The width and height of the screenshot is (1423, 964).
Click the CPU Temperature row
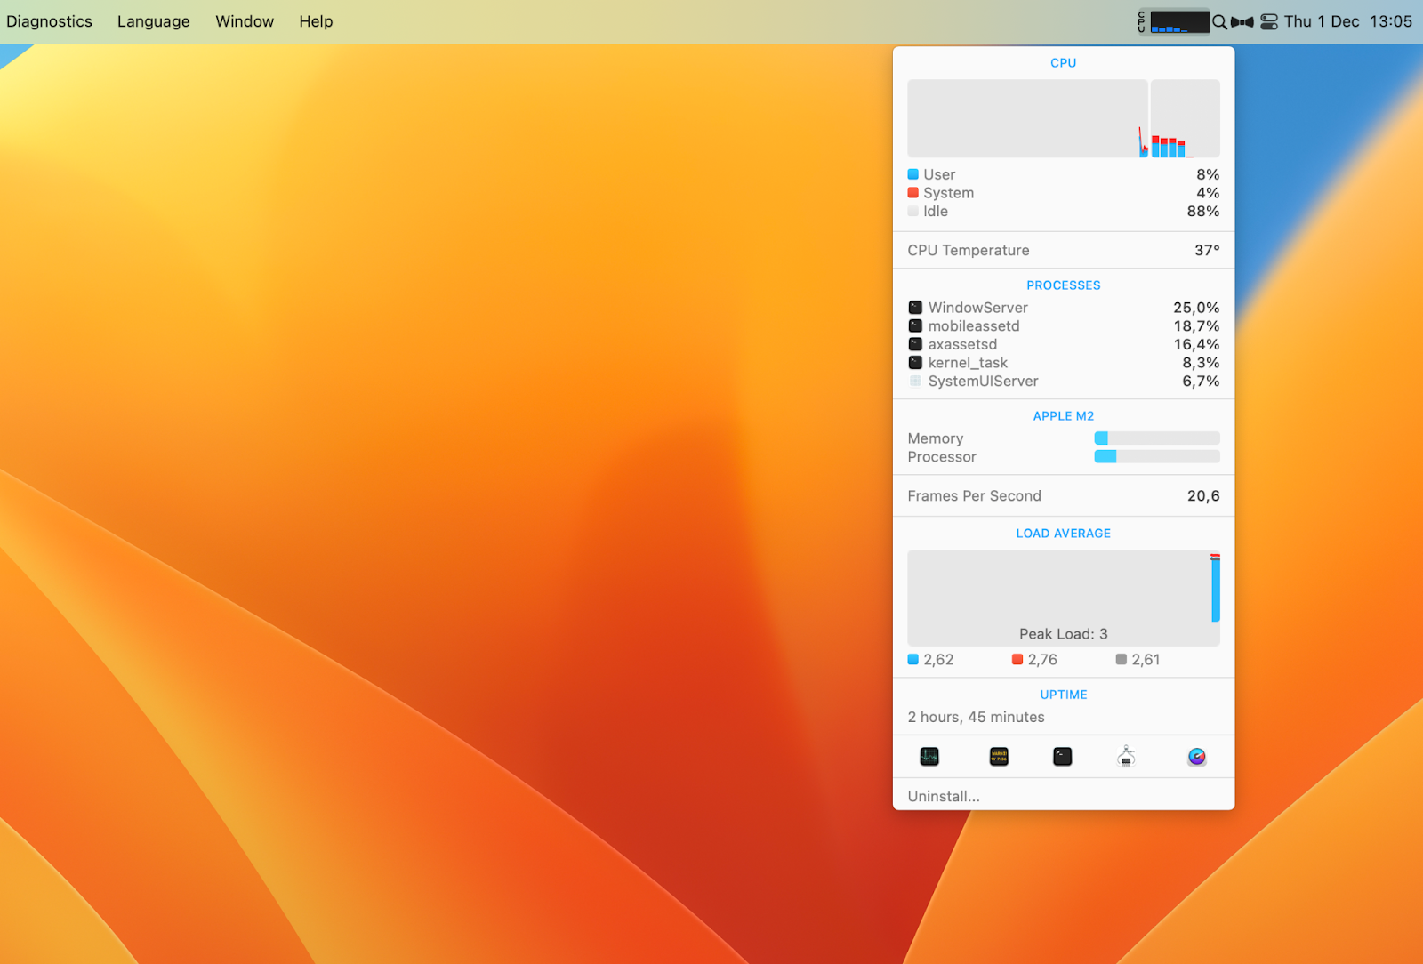pos(1064,250)
